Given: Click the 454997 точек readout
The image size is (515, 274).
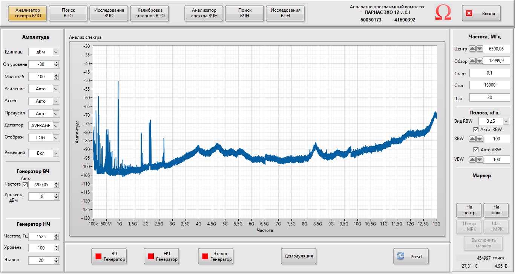Looking at the screenshot, I should [x=490, y=258].
